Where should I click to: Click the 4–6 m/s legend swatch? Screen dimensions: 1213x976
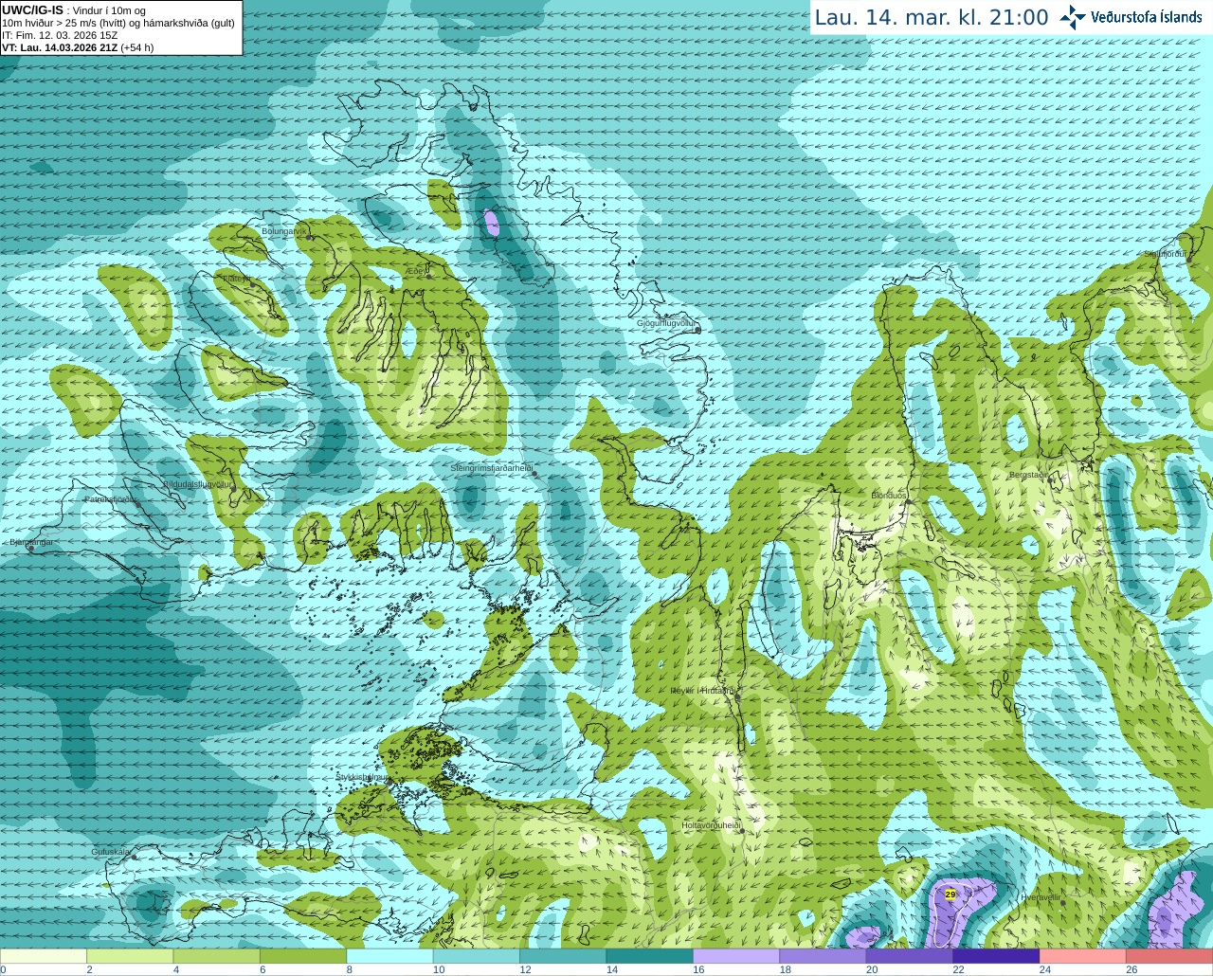pyautogui.click(x=217, y=956)
